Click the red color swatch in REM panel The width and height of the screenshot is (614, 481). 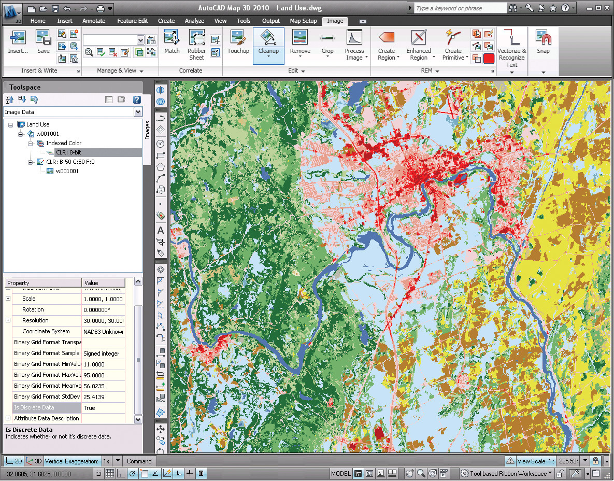tap(489, 59)
